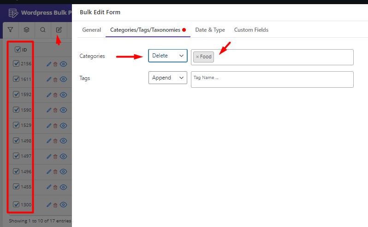Delete post 1611 with trash icon
This screenshot has width=368, height=227.
[x=55, y=79]
